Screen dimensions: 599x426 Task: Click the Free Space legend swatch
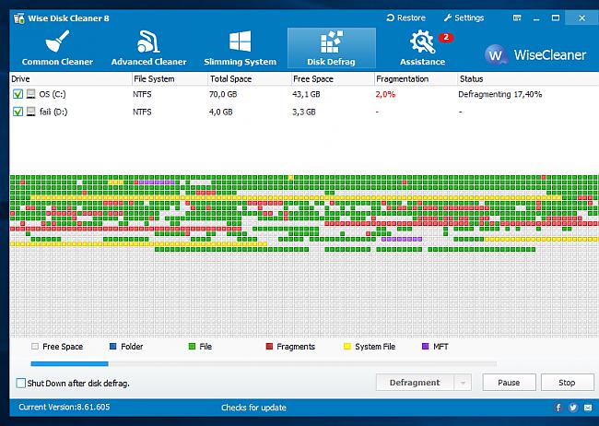(35, 347)
